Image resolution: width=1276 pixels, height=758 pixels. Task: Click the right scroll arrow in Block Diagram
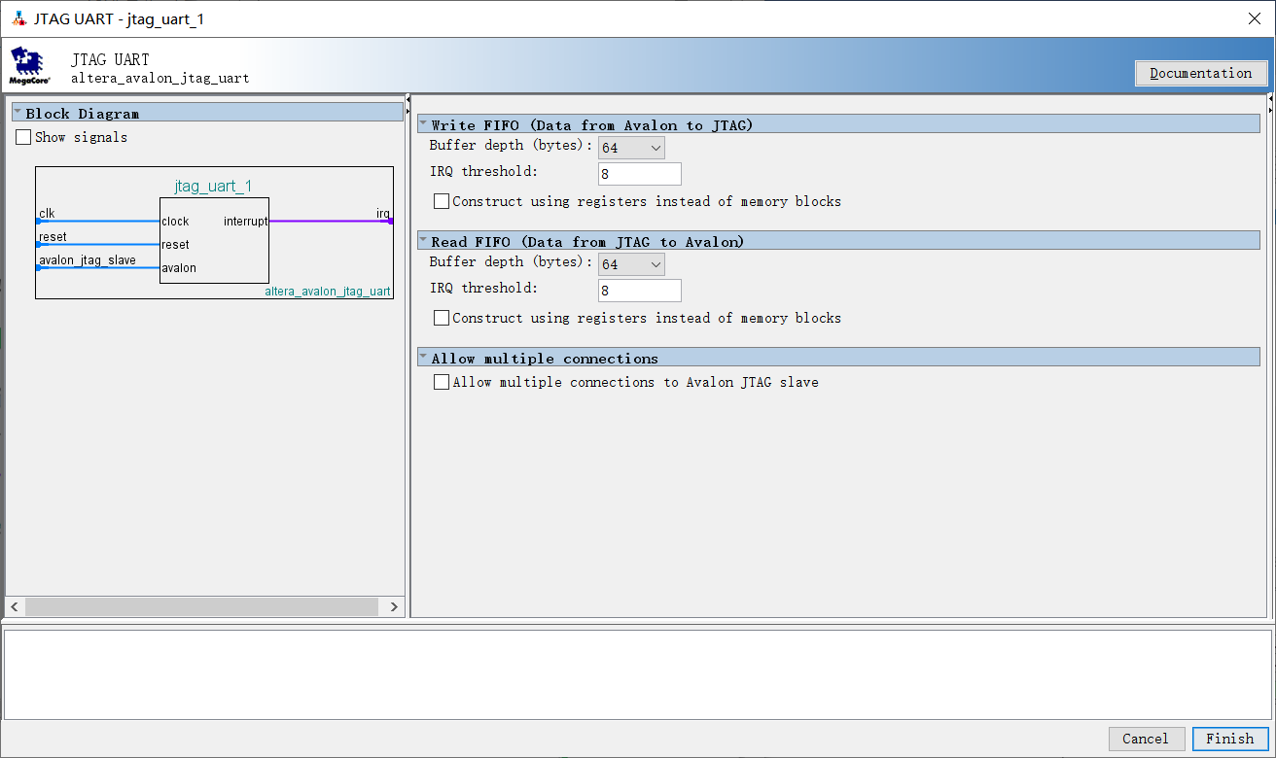(x=394, y=606)
